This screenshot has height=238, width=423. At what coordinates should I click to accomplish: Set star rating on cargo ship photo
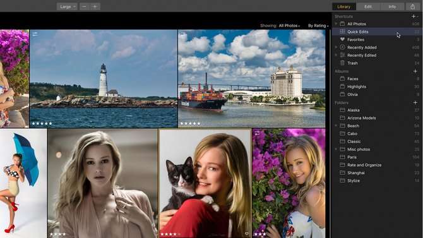click(190, 124)
